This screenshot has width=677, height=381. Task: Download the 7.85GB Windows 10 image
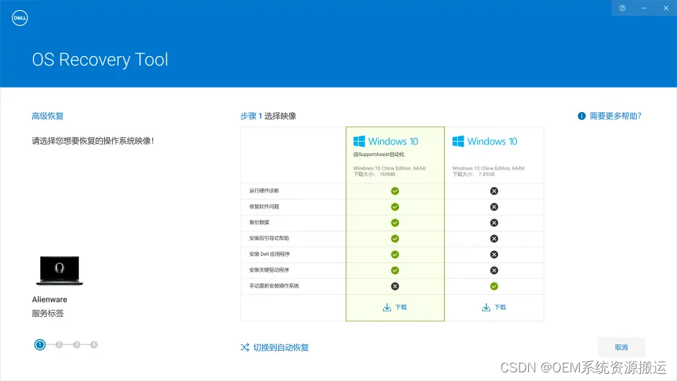(494, 307)
